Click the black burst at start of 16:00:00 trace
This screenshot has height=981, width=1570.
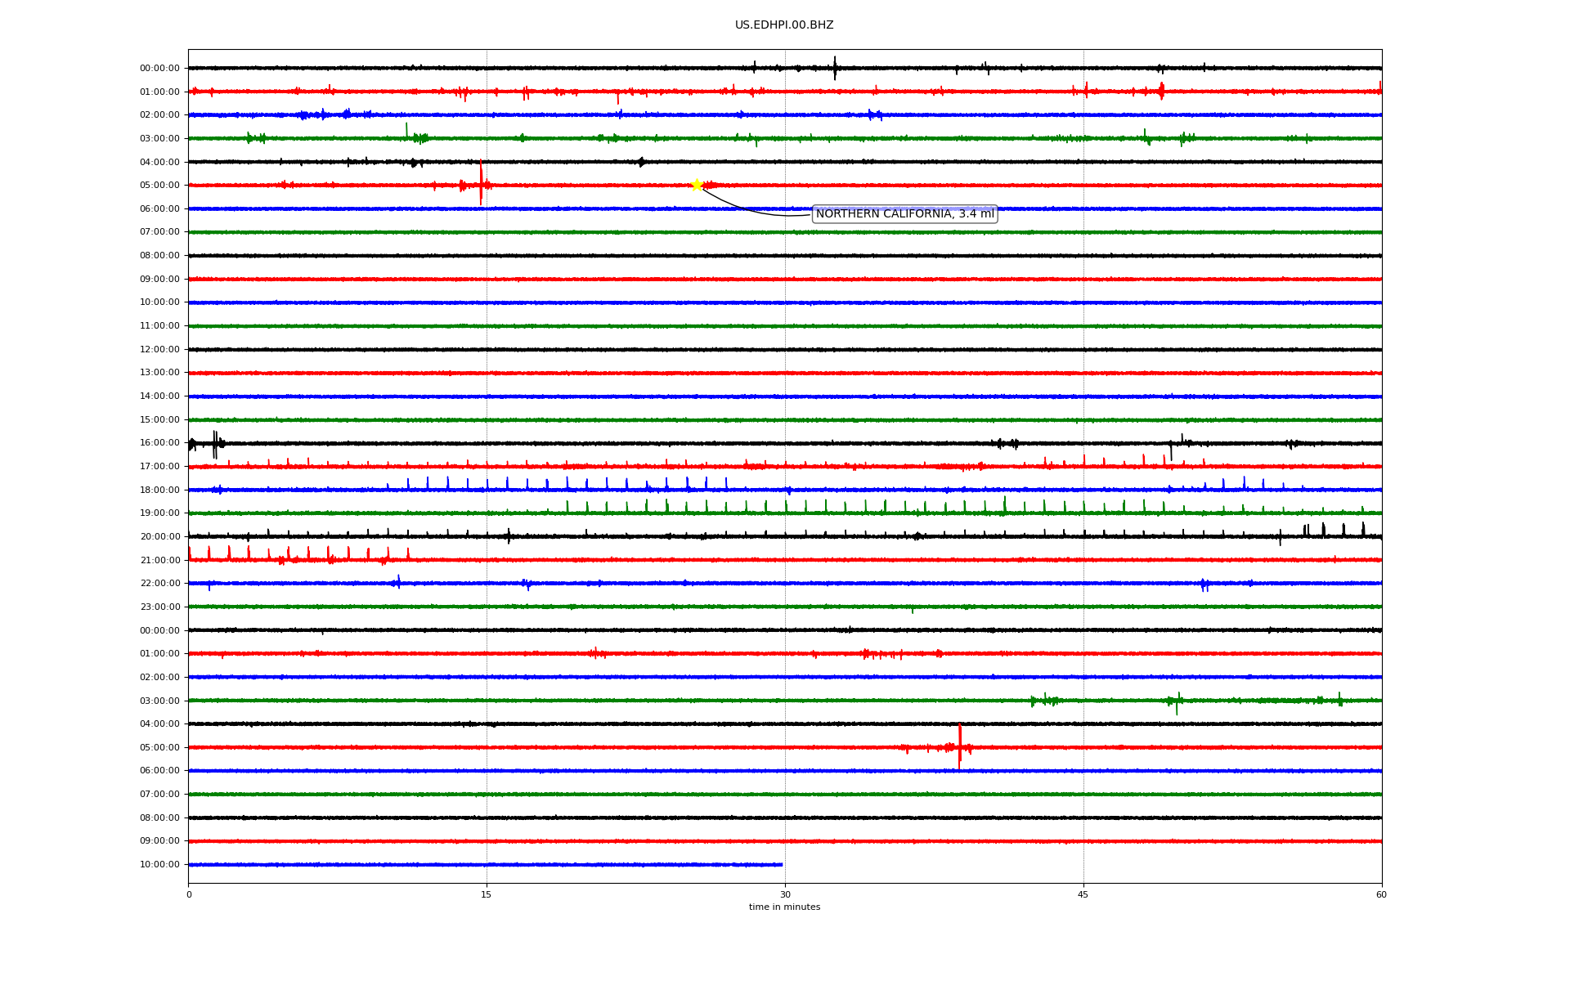tap(215, 444)
